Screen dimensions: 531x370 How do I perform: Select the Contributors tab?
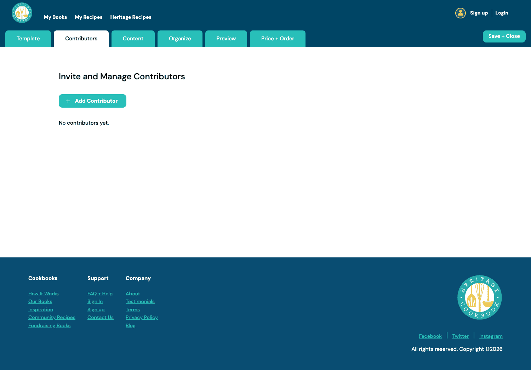pyautogui.click(x=81, y=39)
